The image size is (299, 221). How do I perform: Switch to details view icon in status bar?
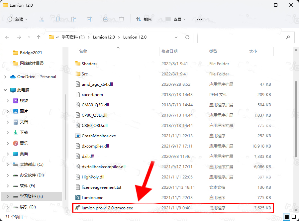tap(286, 217)
